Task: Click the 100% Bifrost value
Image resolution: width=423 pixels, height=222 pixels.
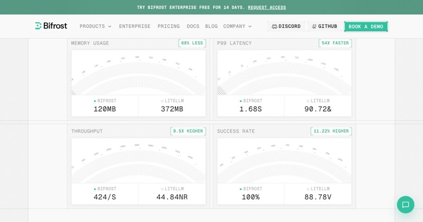Action: coord(251,197)
